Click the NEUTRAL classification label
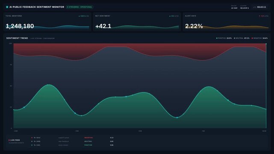 point(88,142)
